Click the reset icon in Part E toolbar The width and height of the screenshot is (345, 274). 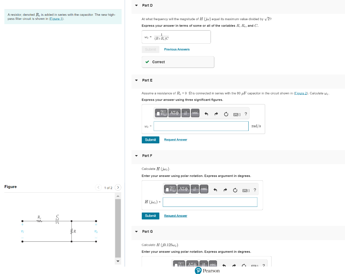pyautogui.click(x=226, y=114)
